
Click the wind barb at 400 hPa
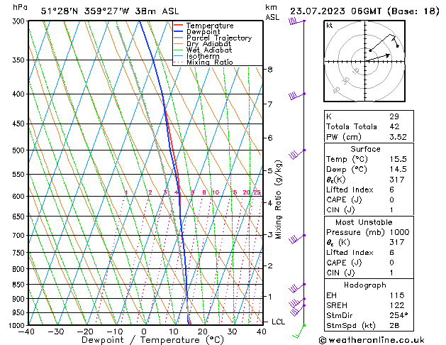point(296,95)
